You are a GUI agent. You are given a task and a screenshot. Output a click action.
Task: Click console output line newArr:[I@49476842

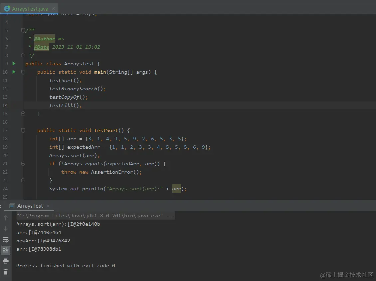(43, 241)
